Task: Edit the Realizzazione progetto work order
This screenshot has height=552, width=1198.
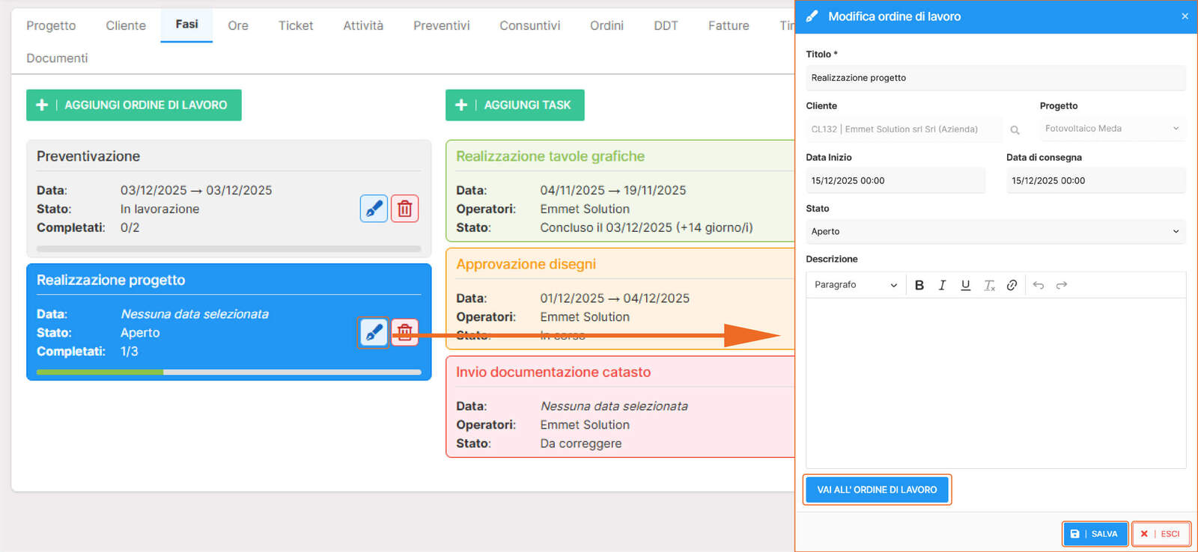Action: (374, 332)
